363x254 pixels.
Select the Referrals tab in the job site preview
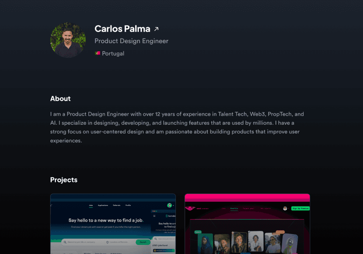[x=117, y=205]
